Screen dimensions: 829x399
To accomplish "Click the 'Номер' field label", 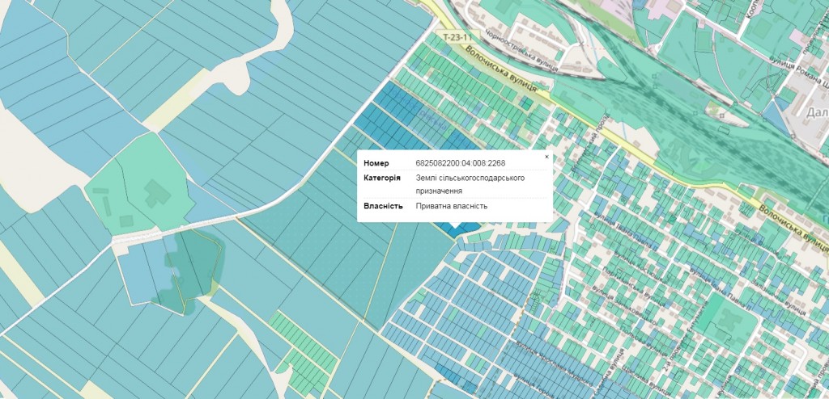I will pos(376,163).
